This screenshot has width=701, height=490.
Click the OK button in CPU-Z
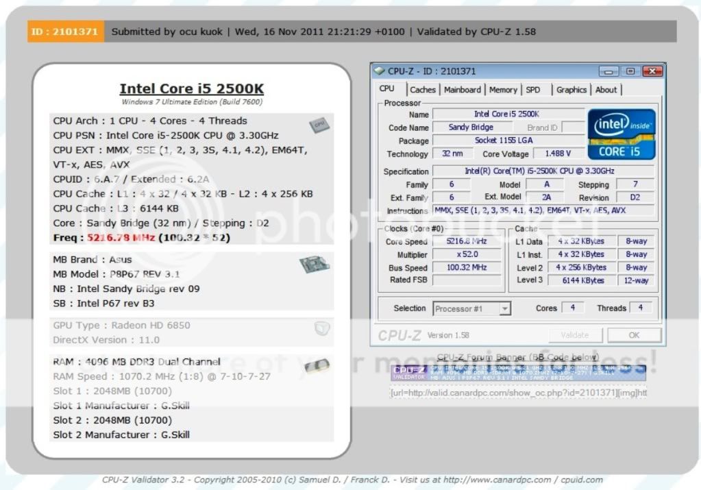tap(633, 335)
